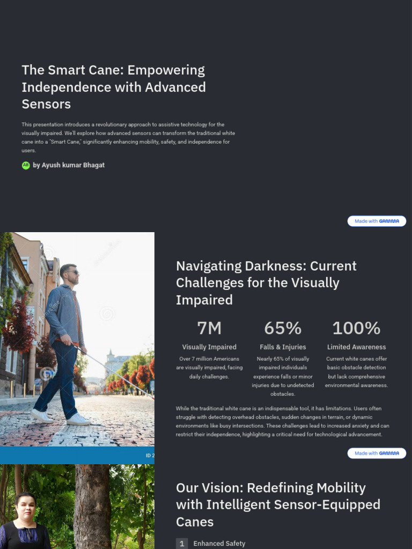
Task: Select the Smart Cane presentation title
Action: (x=114, y=87)
